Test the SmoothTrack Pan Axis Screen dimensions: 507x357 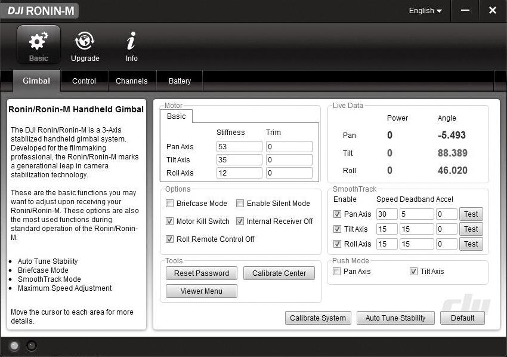point(471,214)
